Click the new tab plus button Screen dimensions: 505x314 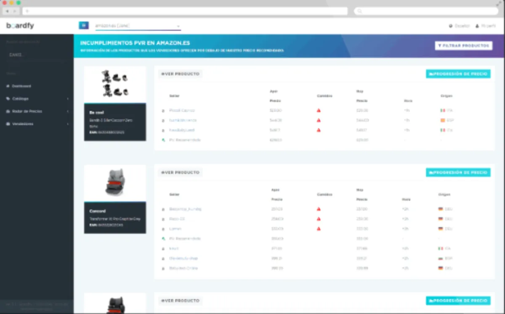28,11
